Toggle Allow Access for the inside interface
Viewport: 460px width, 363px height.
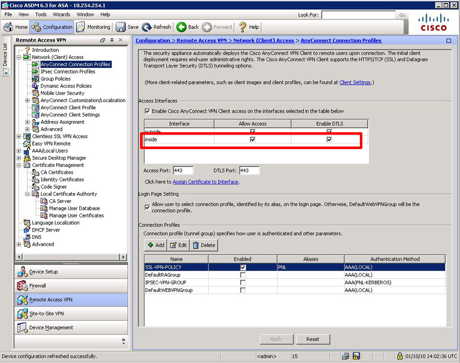(252, 139)
